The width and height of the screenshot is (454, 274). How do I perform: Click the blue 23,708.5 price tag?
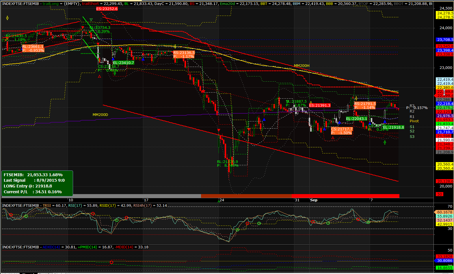point(445,40)
